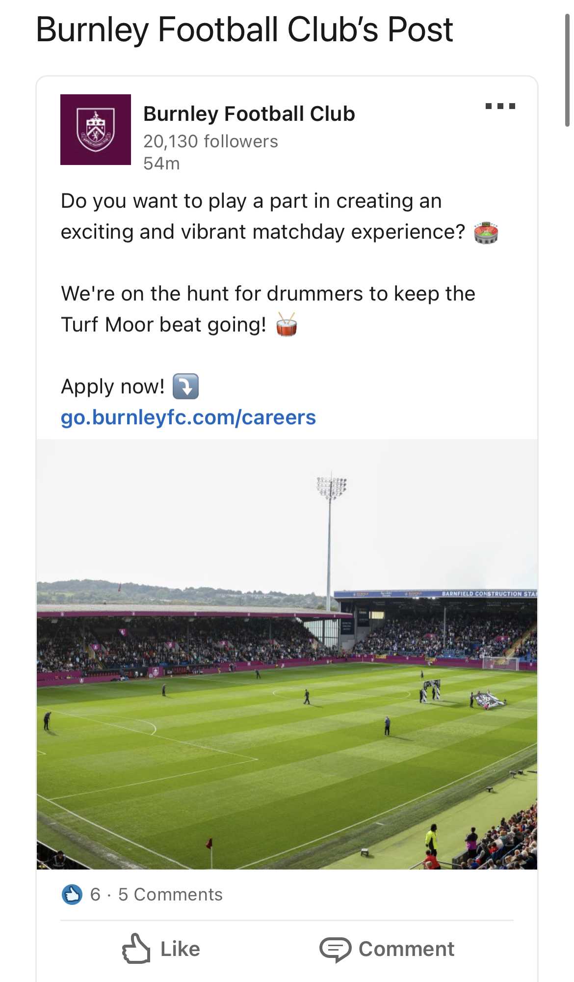Tap the 'Comment' button label
This screenshot has height=982, width=574.
tap(406, 949)
